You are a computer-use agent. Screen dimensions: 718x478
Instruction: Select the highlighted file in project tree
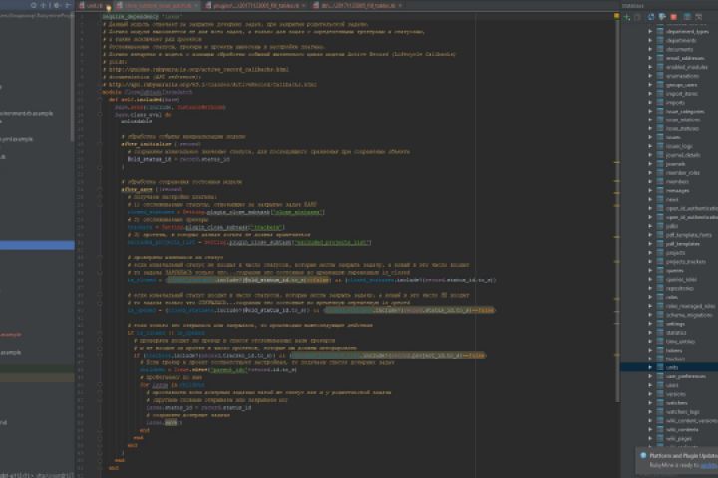pos(37,245)
